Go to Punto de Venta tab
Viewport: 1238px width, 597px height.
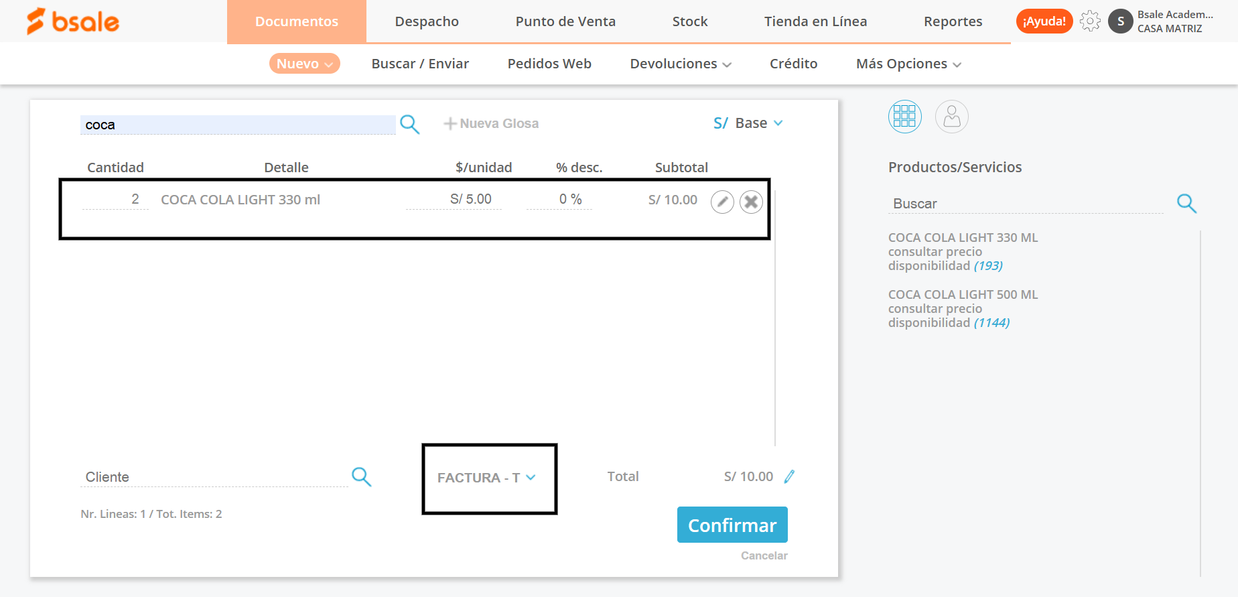(565, 21)
